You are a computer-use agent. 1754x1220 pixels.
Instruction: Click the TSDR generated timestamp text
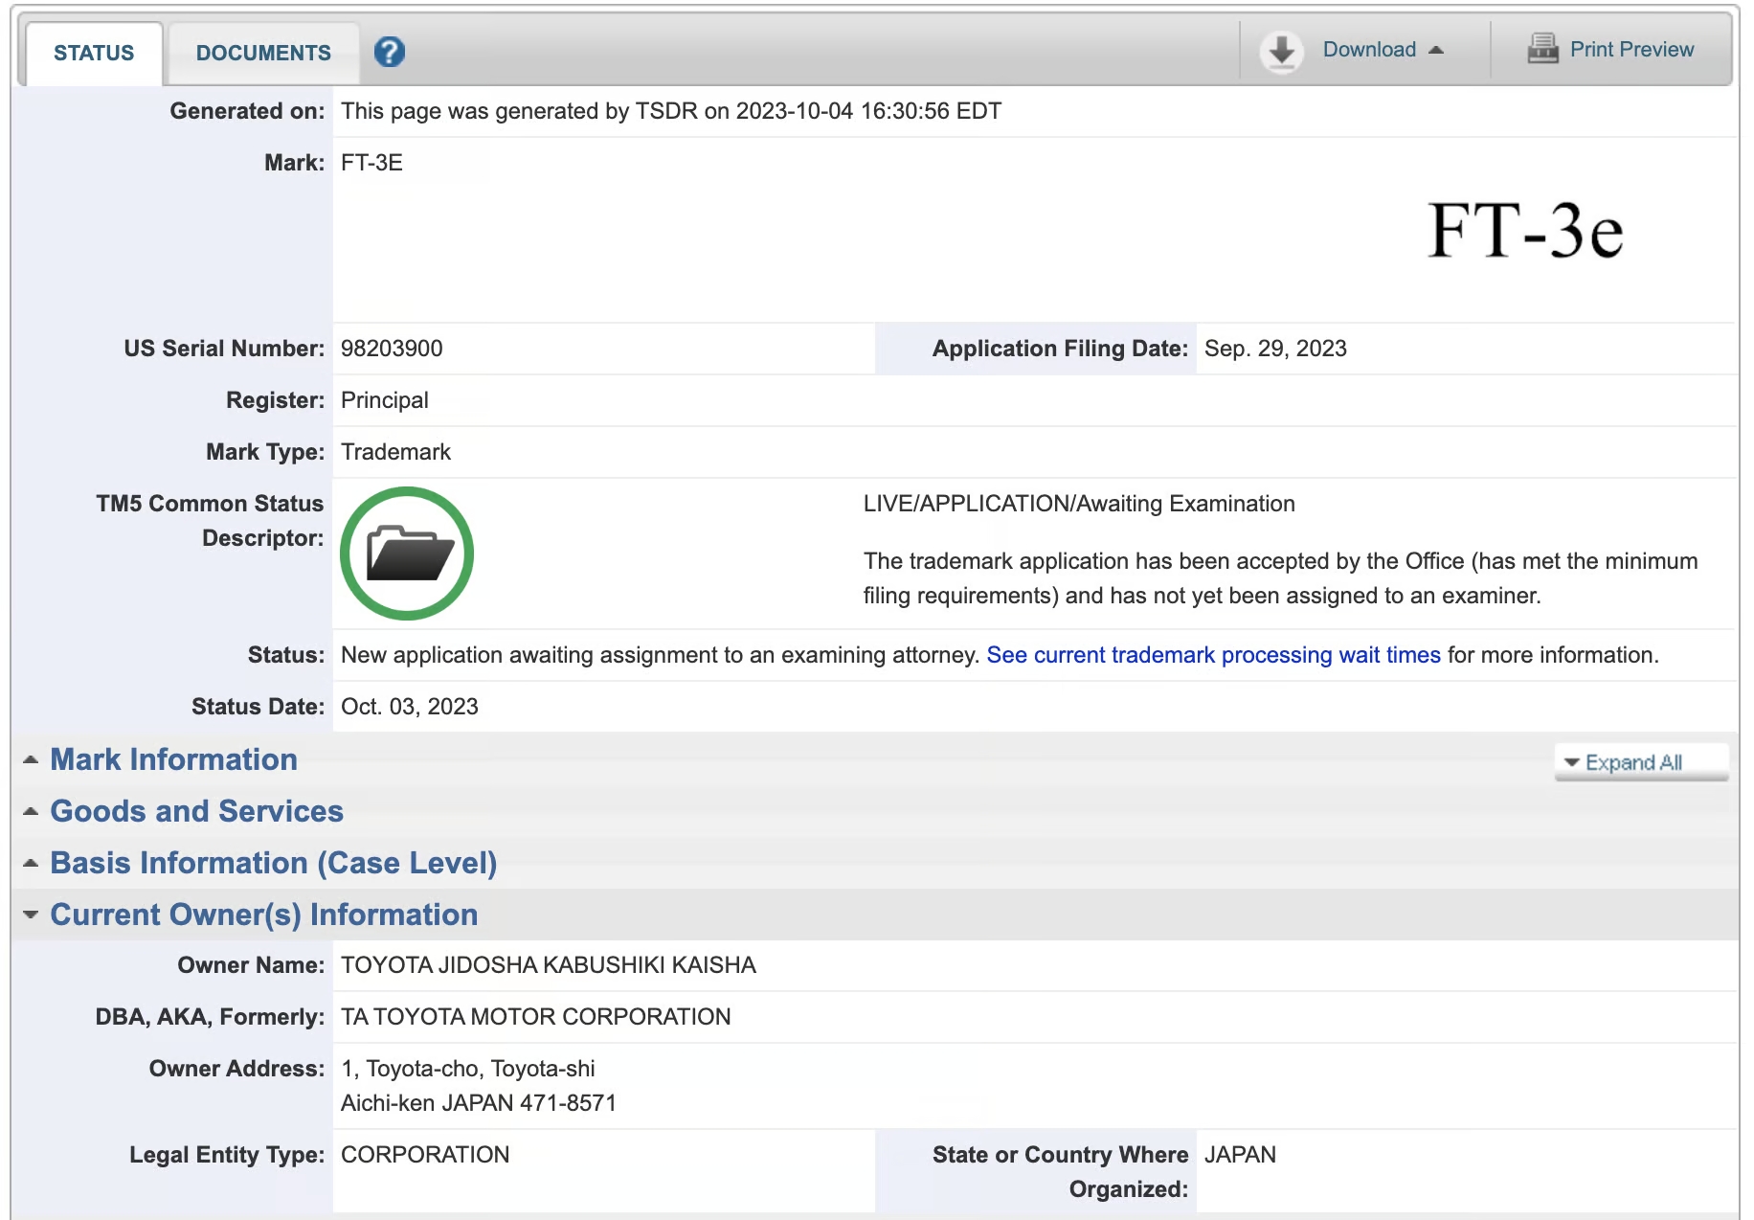coord(671,111)
